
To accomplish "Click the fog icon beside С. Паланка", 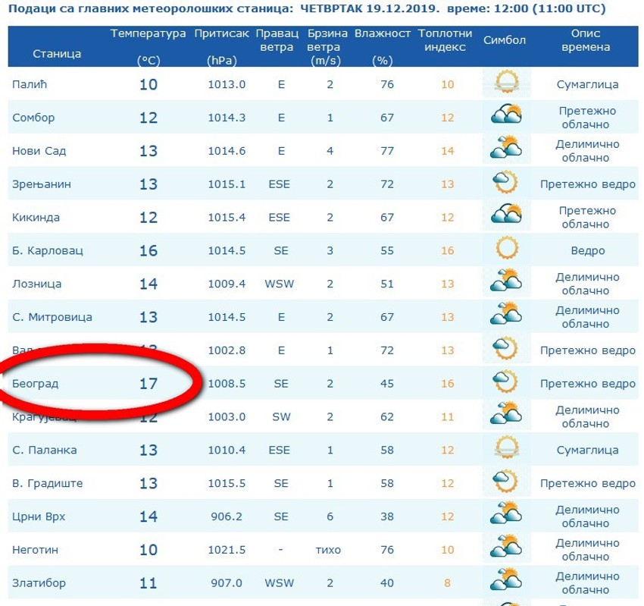I will coord(505,450).
